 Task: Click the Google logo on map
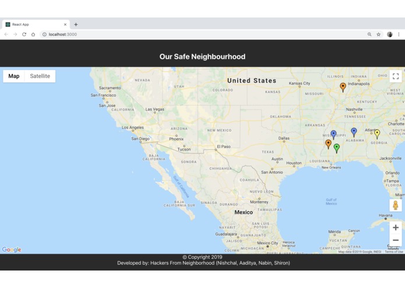click(12, 250)
